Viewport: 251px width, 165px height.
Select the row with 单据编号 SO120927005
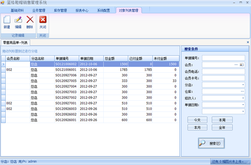pos(90,81)
